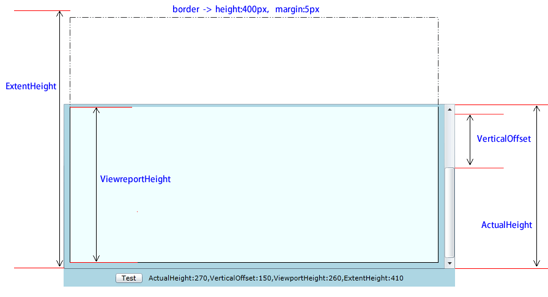
Task: Click the scrollbar up arrow
Action: pos(450,109)
